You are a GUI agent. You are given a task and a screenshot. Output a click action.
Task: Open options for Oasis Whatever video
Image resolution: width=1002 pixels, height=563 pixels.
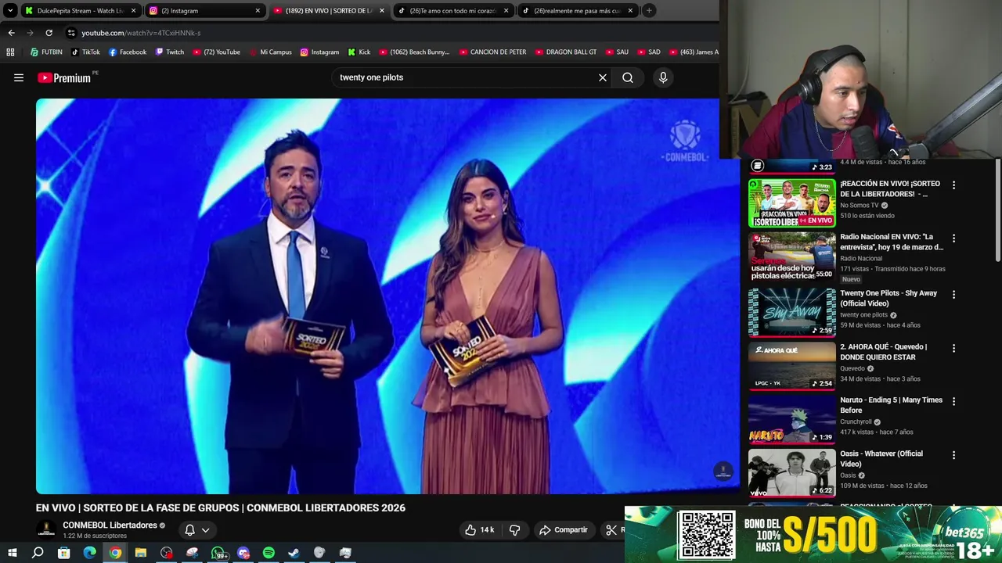(x=953, y=455)
